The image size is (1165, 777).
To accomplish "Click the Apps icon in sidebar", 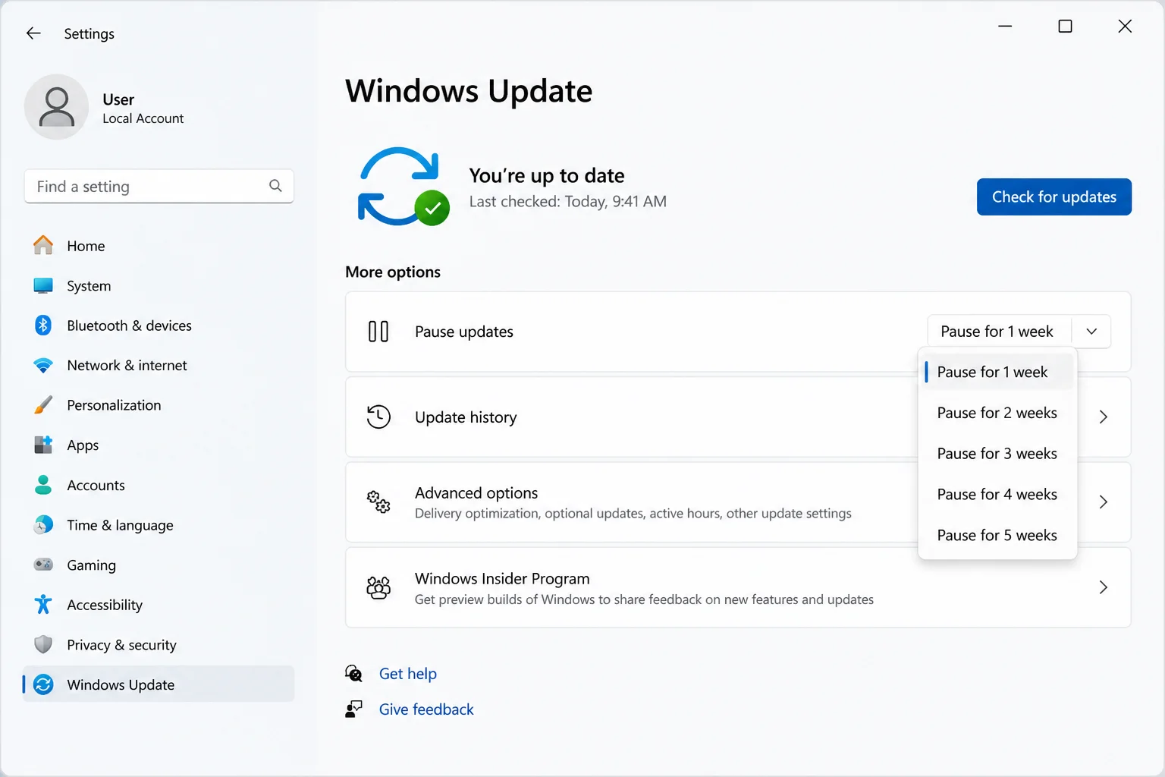I will click(x=43, y=445).
